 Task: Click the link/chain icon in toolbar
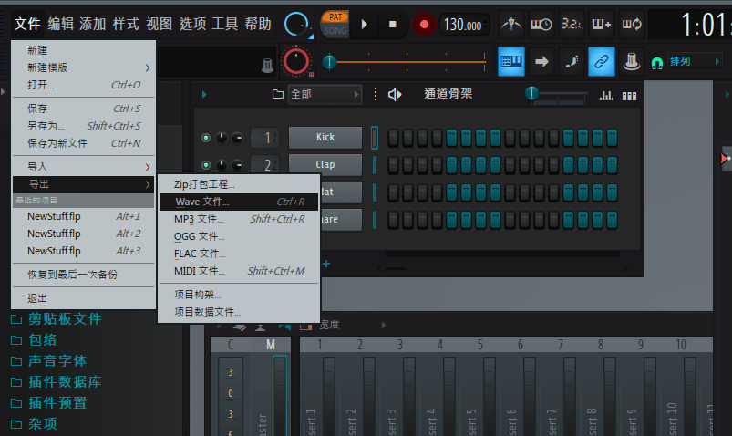[601, 62]
